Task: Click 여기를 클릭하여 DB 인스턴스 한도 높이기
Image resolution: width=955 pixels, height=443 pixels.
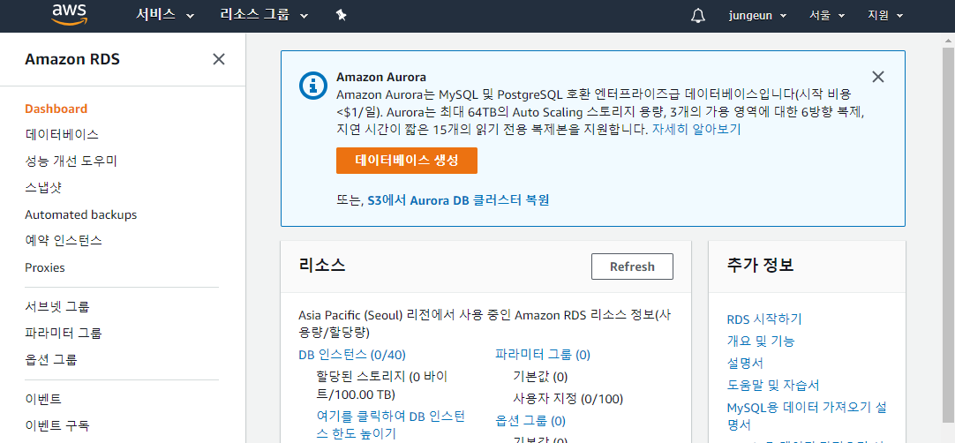Action: pyautogui.click(x=391, y=424)
